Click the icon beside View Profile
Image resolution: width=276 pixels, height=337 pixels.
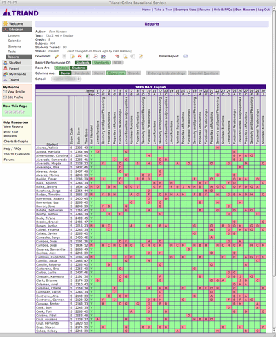pos(5,92)
